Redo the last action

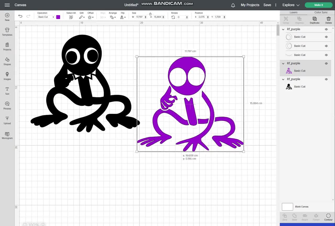click(x=28, y=16)
